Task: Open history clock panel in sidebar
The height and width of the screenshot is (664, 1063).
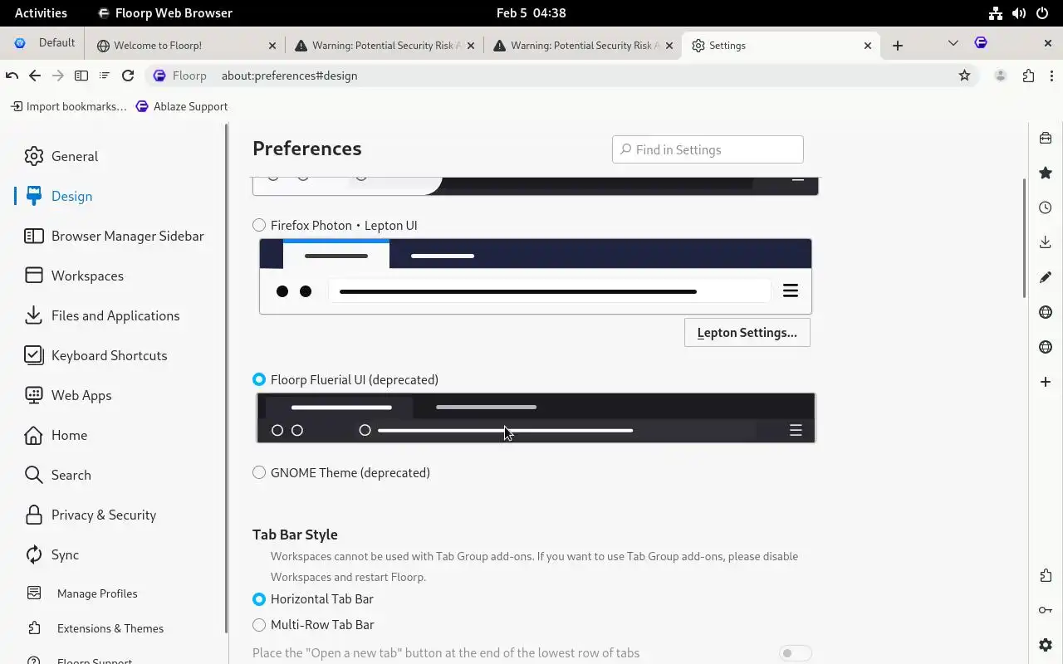Action: 1046,207
